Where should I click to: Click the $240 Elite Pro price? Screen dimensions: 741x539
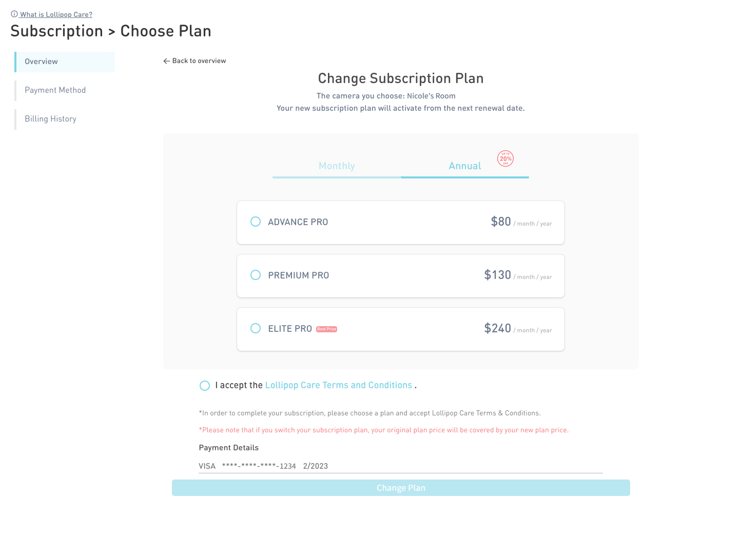click(x=497, y=328)
